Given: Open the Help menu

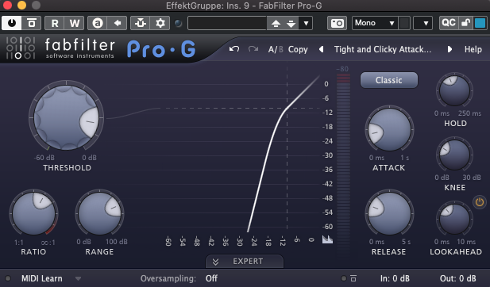Looking at the screenshot, I should click(473, 49).
